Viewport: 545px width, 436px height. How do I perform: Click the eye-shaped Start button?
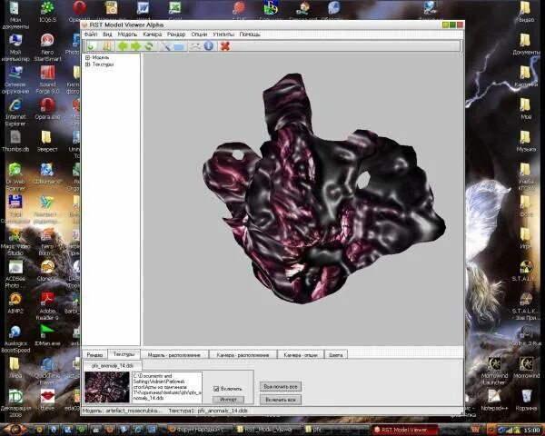click(15, 429)
